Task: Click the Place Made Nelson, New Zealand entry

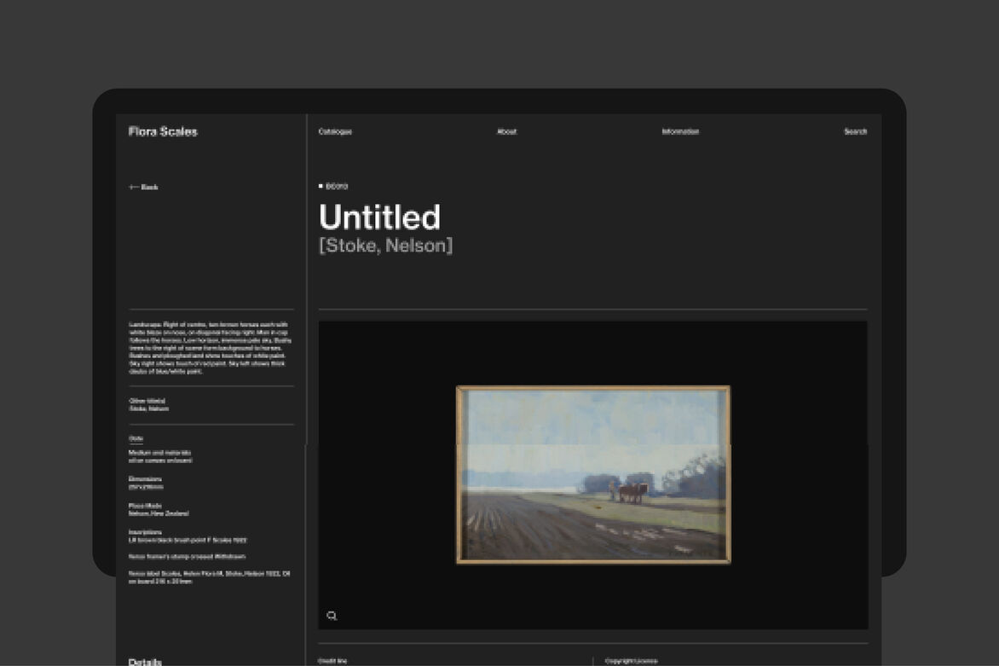Action: (159, 509)
